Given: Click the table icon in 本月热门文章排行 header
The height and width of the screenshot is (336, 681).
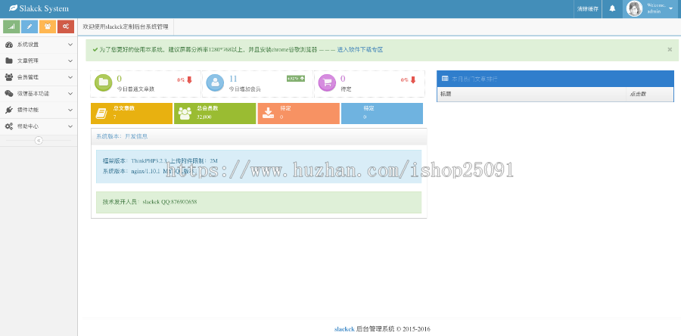Looking at the screenshot, I should pyautogui.click(x=445, y=79).
